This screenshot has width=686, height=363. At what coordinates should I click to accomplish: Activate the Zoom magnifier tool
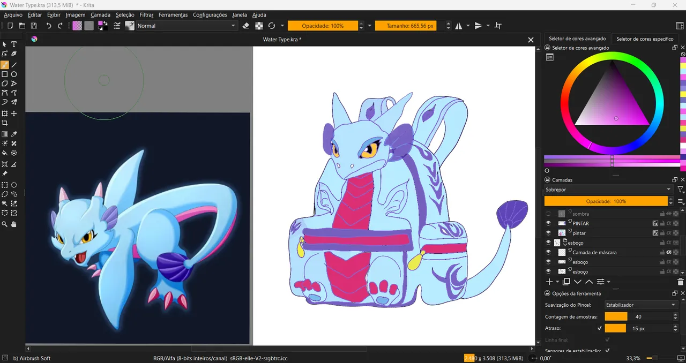(x=5, y=225)
